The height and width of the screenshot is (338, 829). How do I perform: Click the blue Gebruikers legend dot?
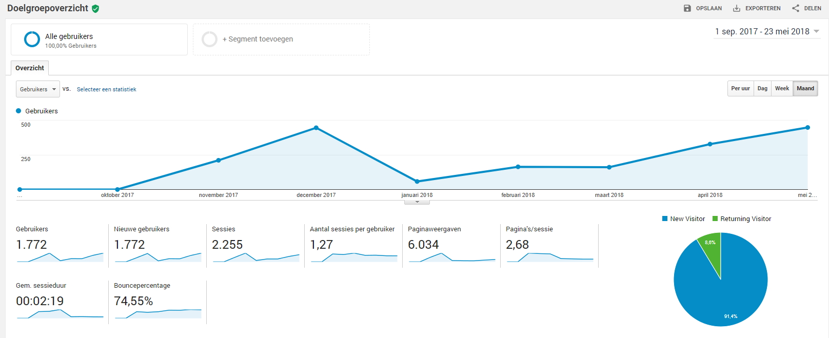[x=18, y=111]
